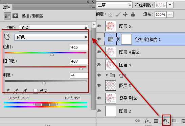
Task: Click the color range bar between the spectrum strips
Action: click(x=46, y=104)
